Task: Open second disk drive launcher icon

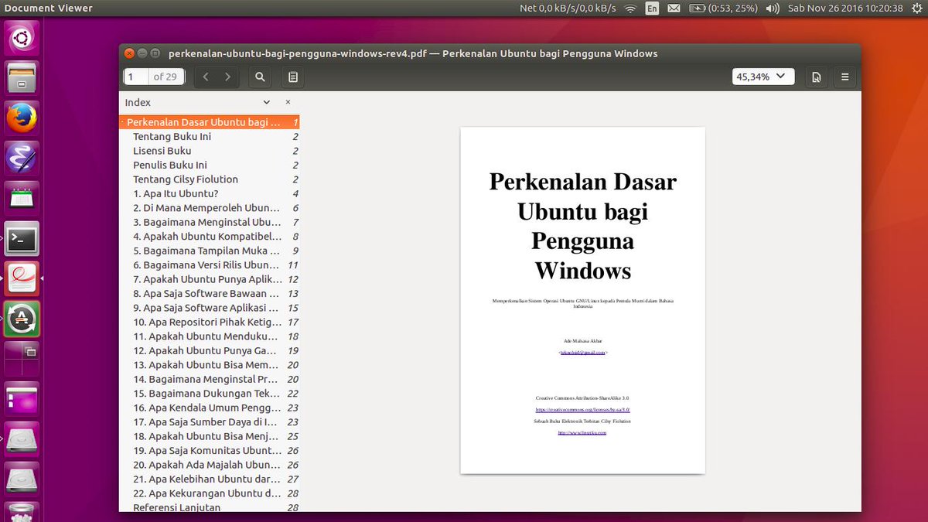Action: (22, 479)
